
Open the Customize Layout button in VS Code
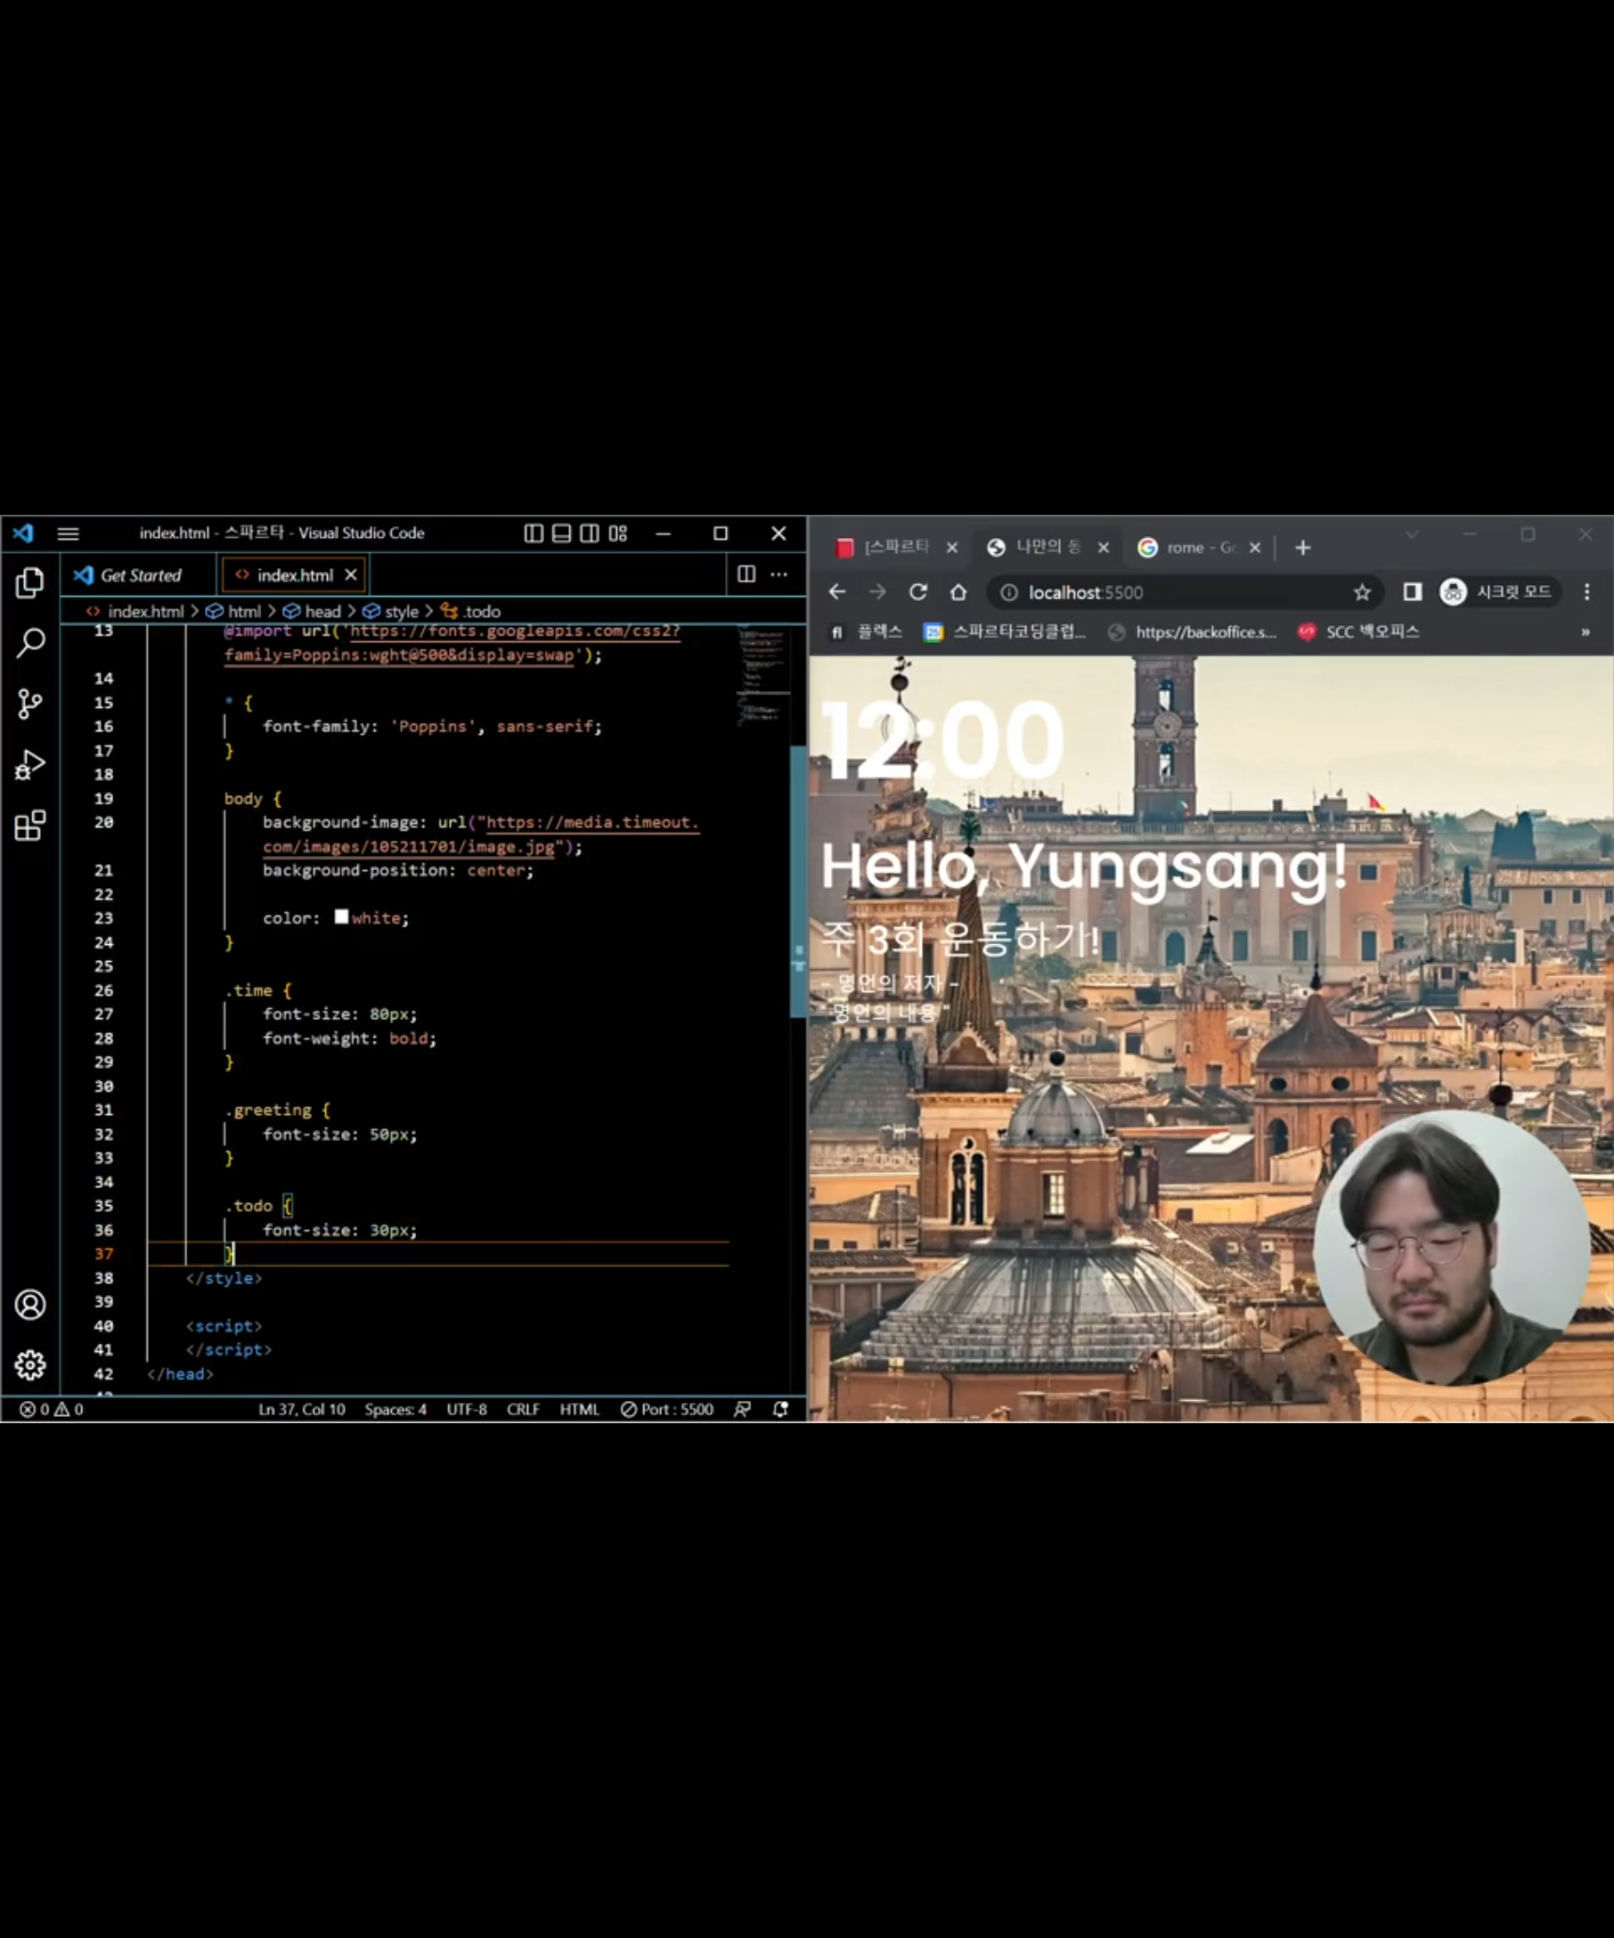coord(618,533)
